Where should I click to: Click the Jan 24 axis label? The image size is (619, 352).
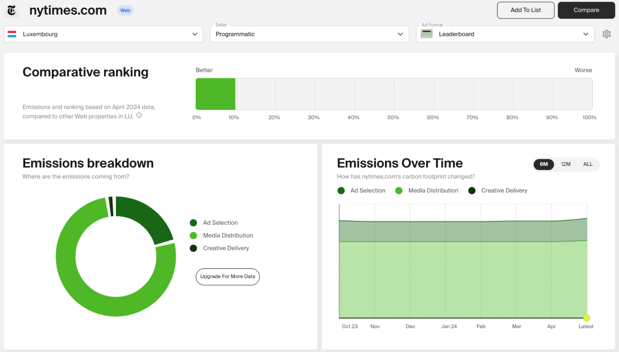449,327
